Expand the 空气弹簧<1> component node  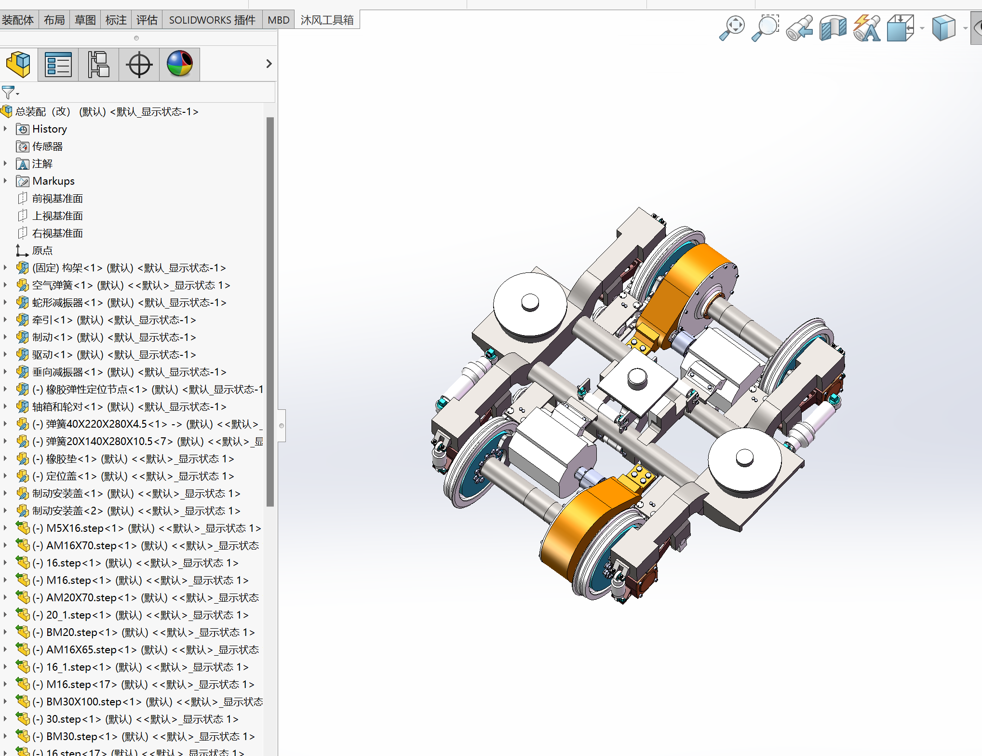5,285
